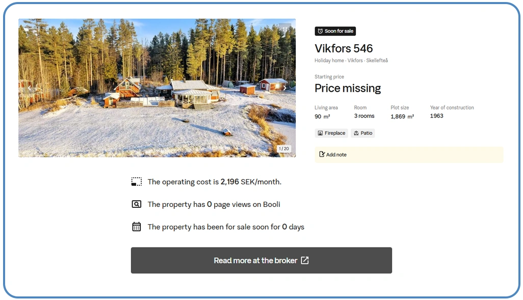Select the Patio feature tag
Image resolution: width=523 pixels, height=300 pixels.
pos(362,133)
